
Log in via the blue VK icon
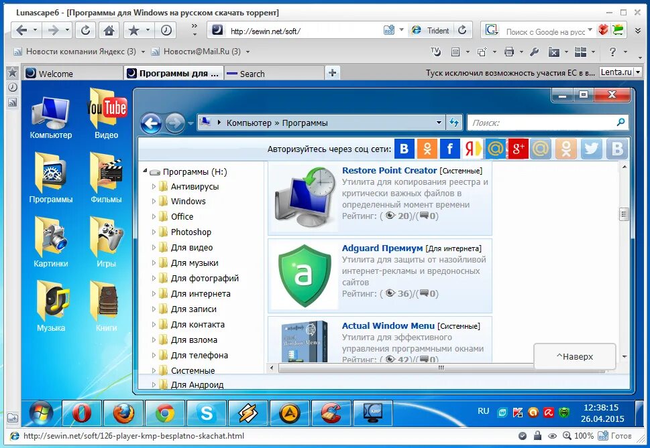point(404,149)
